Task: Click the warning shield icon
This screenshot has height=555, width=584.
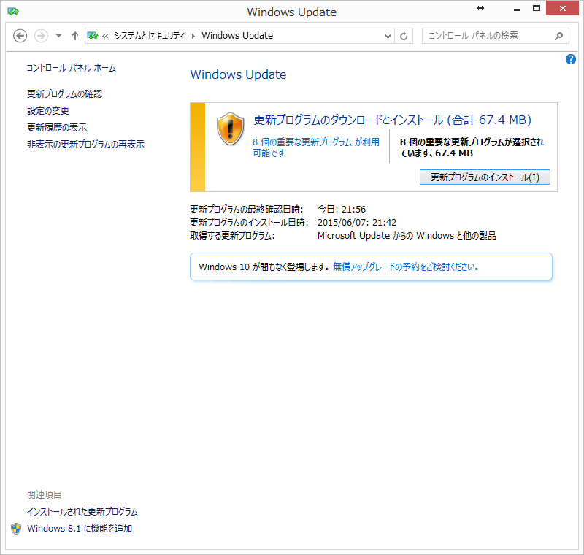Action: point(231,129)
